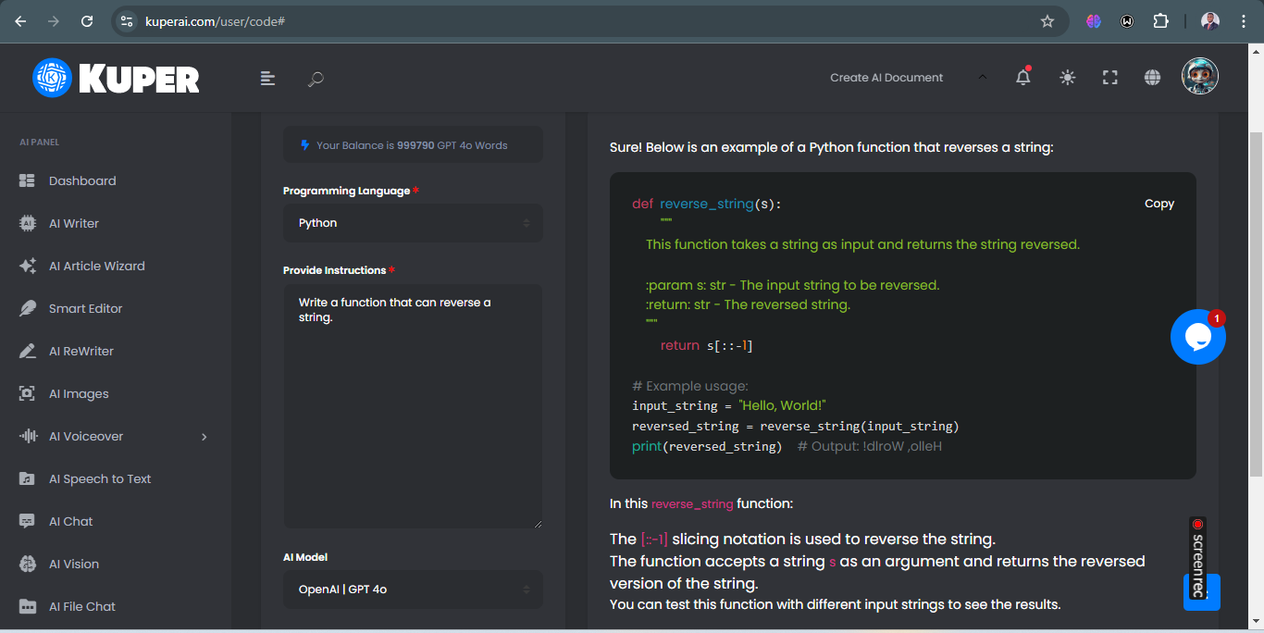Click the Provide Instructions text area
The width and height of the screenshot is (1264, 633).
click(413, 407)
